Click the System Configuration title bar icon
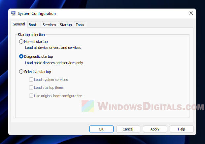 [14, 14]
